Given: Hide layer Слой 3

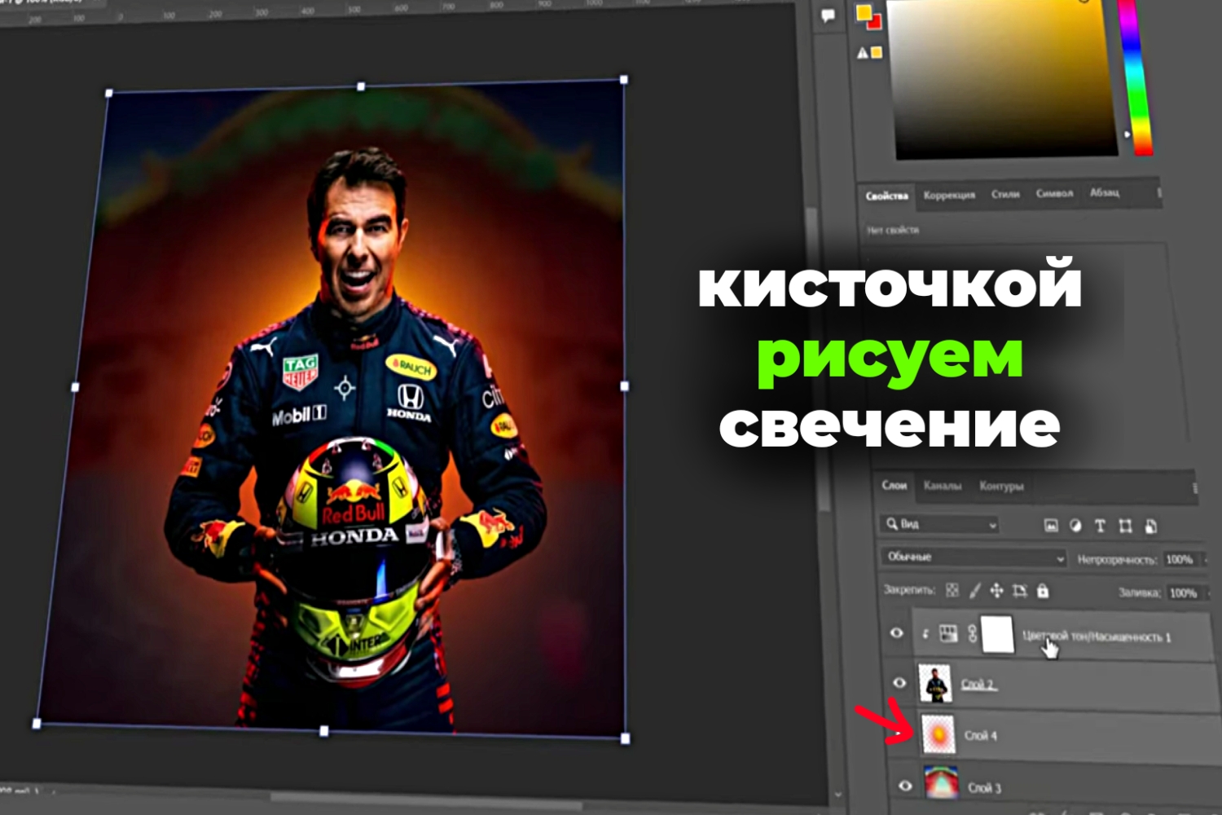Looking at the screenshot, I should pyautogui.click(x=905, y=786).
